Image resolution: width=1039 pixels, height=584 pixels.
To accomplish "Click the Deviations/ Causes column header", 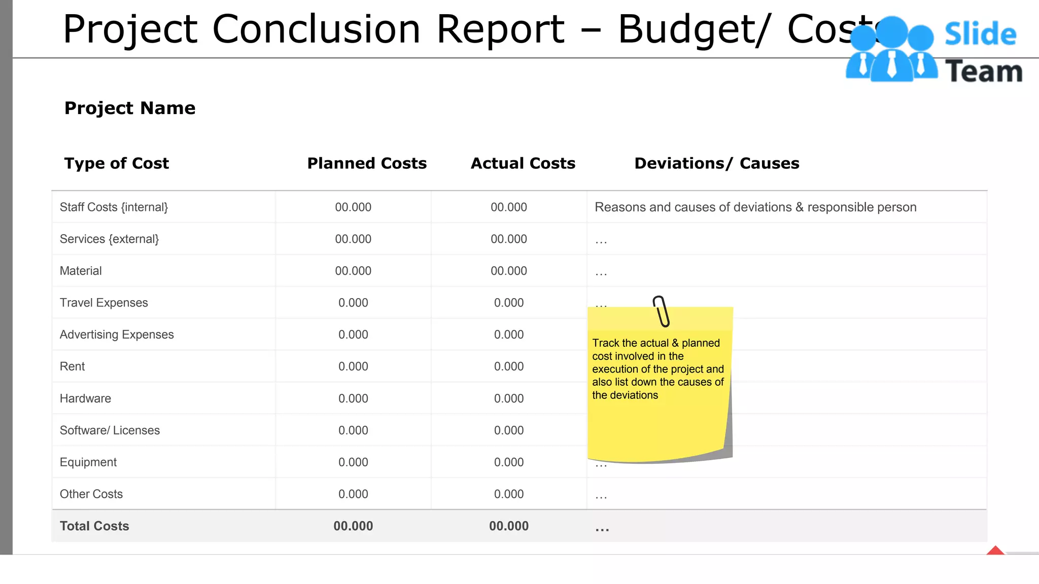I will (x=717, y=163).
